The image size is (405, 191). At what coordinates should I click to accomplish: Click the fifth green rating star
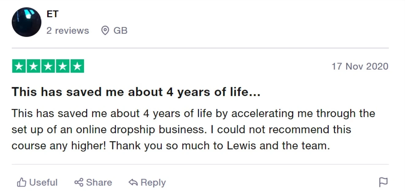point(77,66)
